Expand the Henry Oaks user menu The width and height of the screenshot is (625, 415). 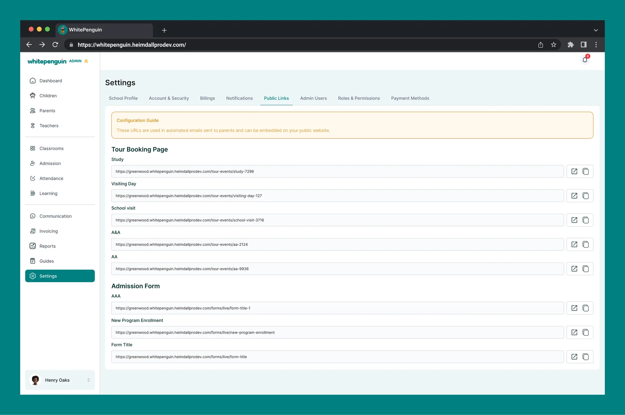pos(60,380)
